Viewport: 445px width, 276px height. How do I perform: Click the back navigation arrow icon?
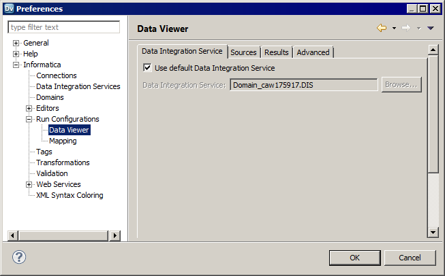[x=382, y=29]
